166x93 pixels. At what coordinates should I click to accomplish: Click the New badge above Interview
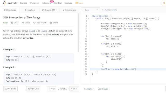coord(52,2)
